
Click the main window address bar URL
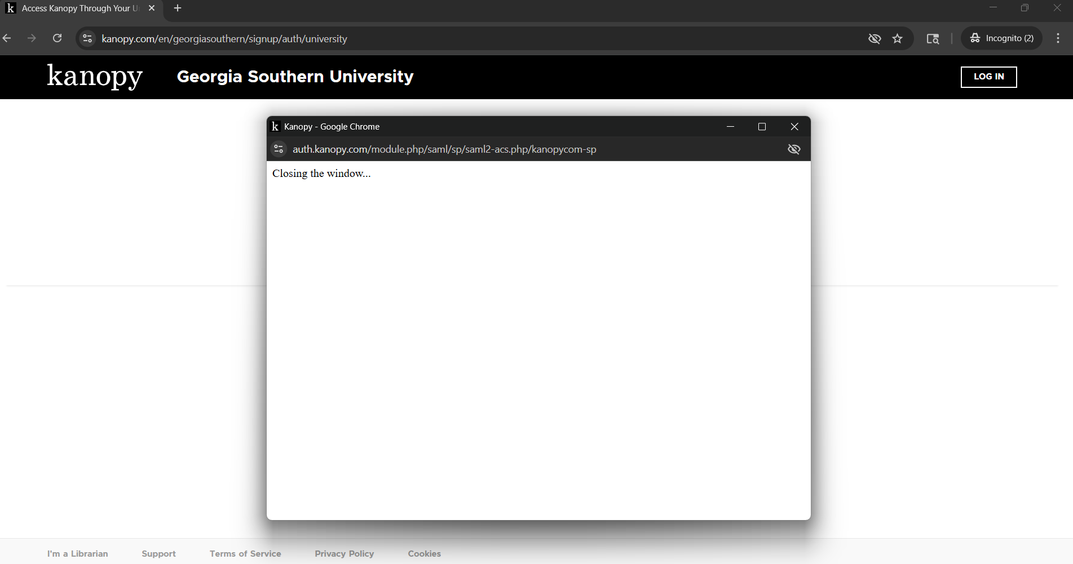pos(224,39)
